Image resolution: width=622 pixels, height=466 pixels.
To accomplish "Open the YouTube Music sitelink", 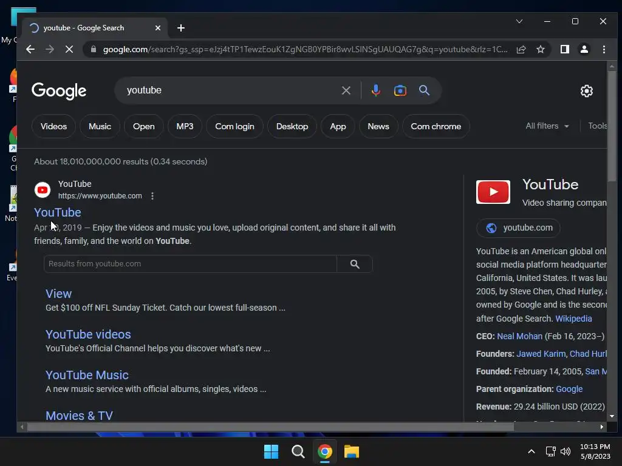I will point(87,375).
